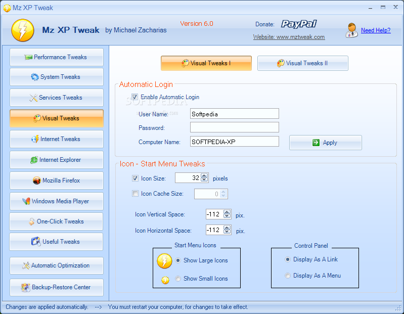Open Backup-Restore Center
Viewport: 404px width, 314px height.
click(57, 287)
